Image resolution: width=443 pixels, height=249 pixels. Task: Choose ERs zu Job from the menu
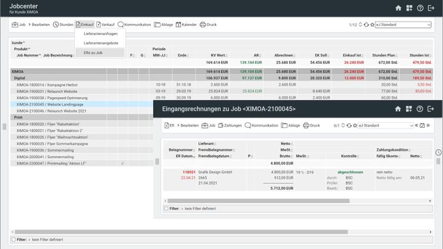click(93, 53)
